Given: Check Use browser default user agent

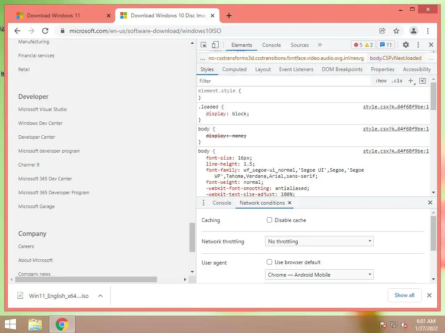Looking at the screenshot, I should [x=269, y=262].
